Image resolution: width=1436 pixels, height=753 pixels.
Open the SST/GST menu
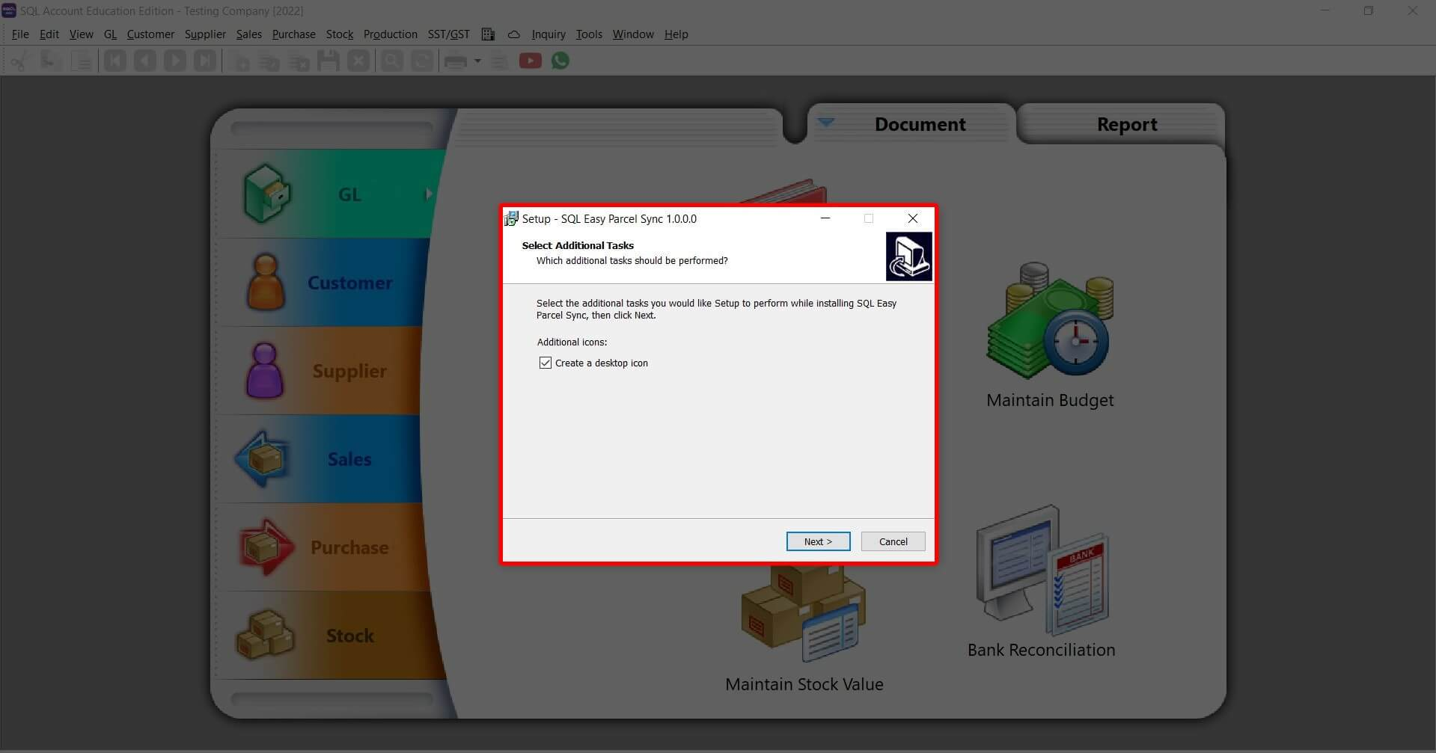[x=449, y=34]
